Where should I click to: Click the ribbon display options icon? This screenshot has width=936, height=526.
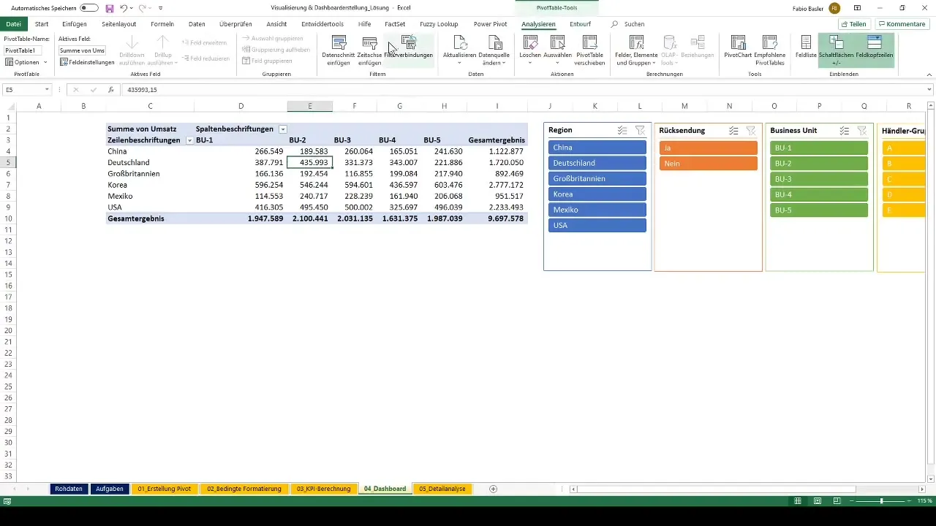(x=858, y=8)
